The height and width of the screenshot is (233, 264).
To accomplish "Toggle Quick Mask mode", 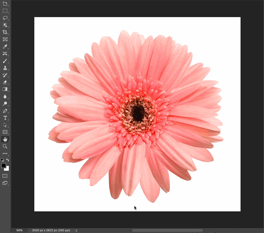I will coord(5,176).
